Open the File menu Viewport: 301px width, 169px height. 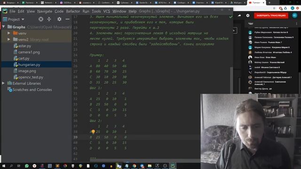pos(12,11)
